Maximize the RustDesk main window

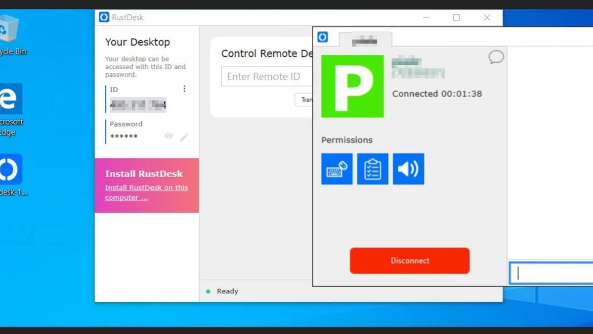click(x=456, y=17)
